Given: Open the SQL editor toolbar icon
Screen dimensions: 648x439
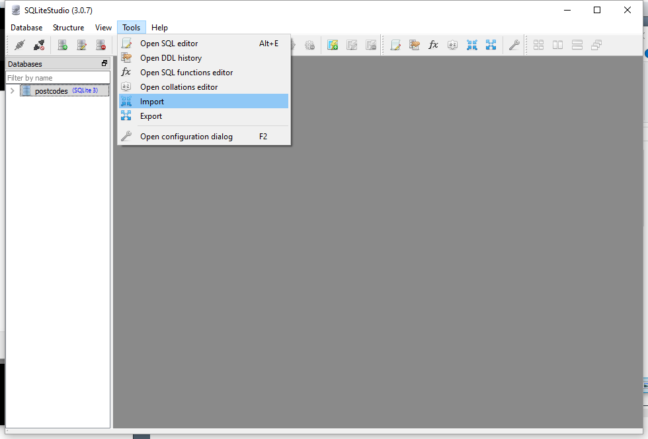Looking at the screenshot, I should 395,45.
